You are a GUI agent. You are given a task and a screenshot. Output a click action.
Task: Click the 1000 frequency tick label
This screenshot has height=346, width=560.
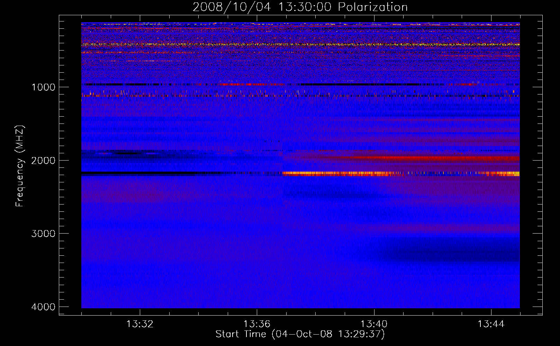[43, 87]
